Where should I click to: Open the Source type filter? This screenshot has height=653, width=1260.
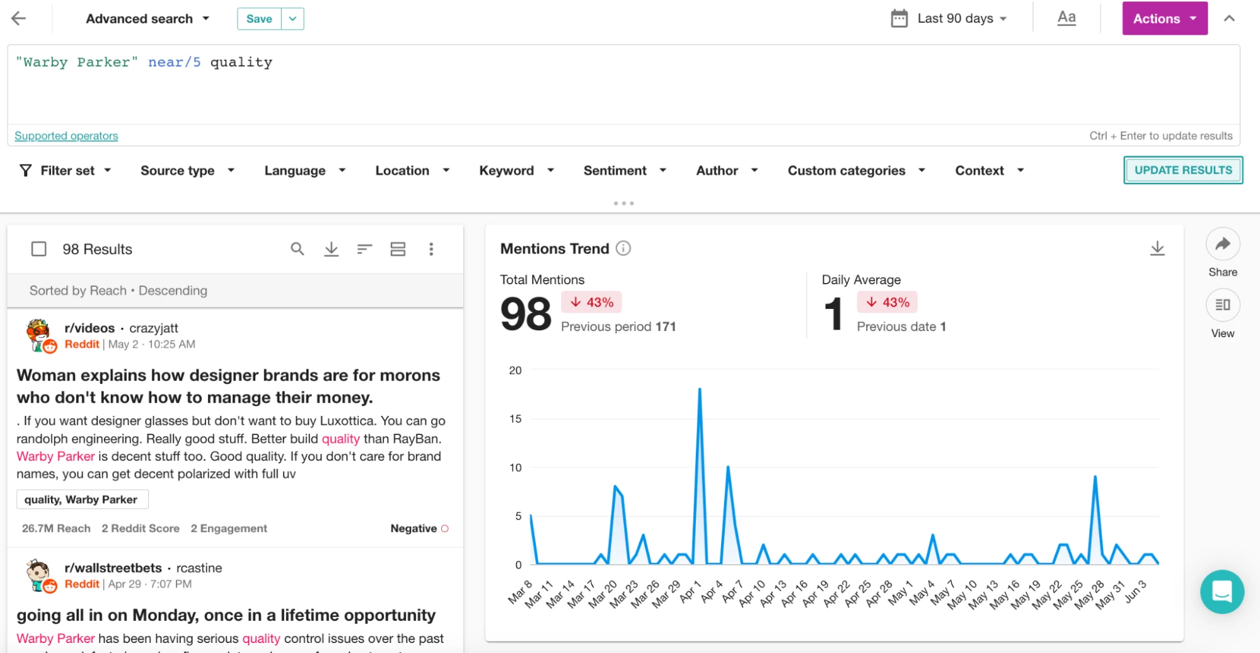pos(187,170)
